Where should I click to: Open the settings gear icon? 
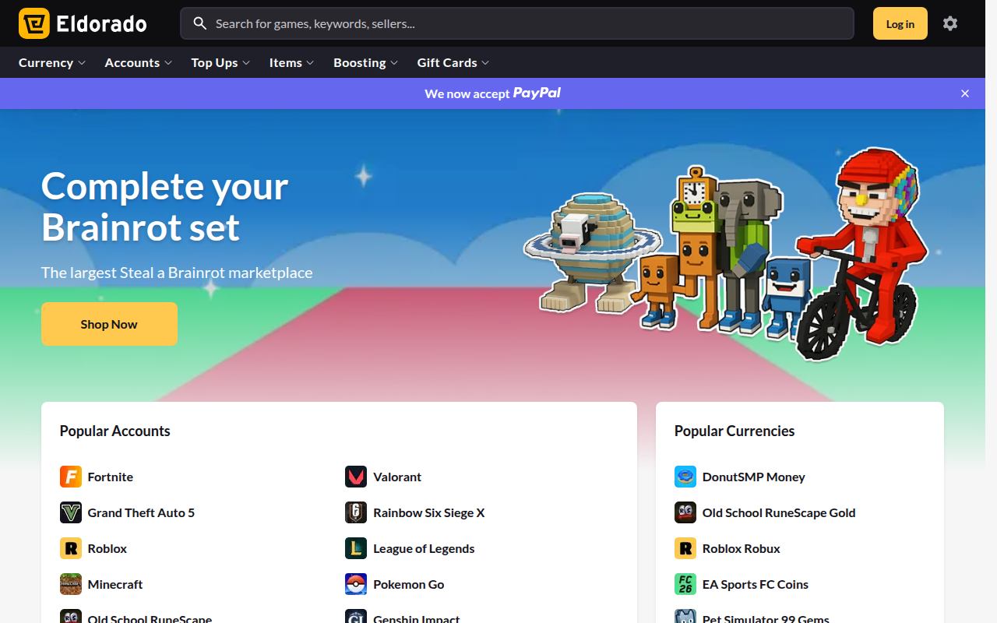click(950, 23)
